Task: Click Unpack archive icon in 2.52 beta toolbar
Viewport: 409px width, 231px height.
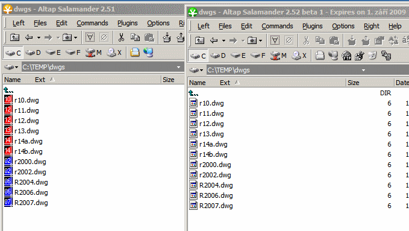Action: pos(366,40)
